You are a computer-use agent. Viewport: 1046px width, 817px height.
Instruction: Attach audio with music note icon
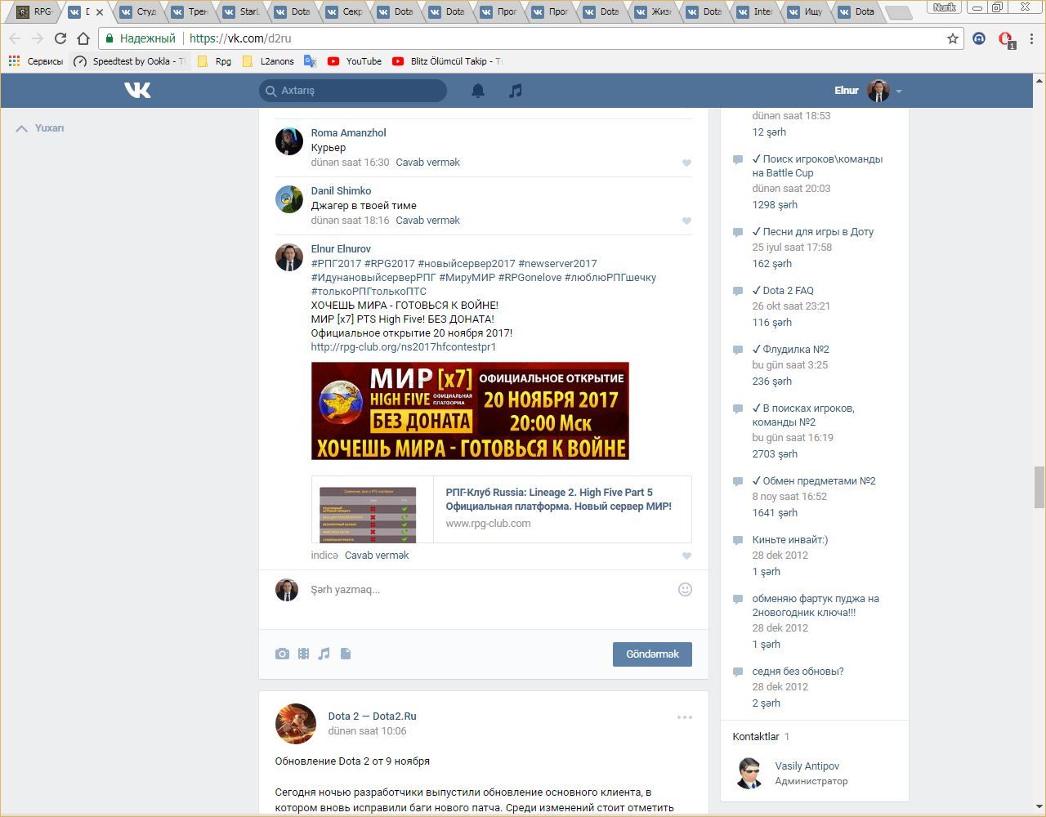(324, 654)
